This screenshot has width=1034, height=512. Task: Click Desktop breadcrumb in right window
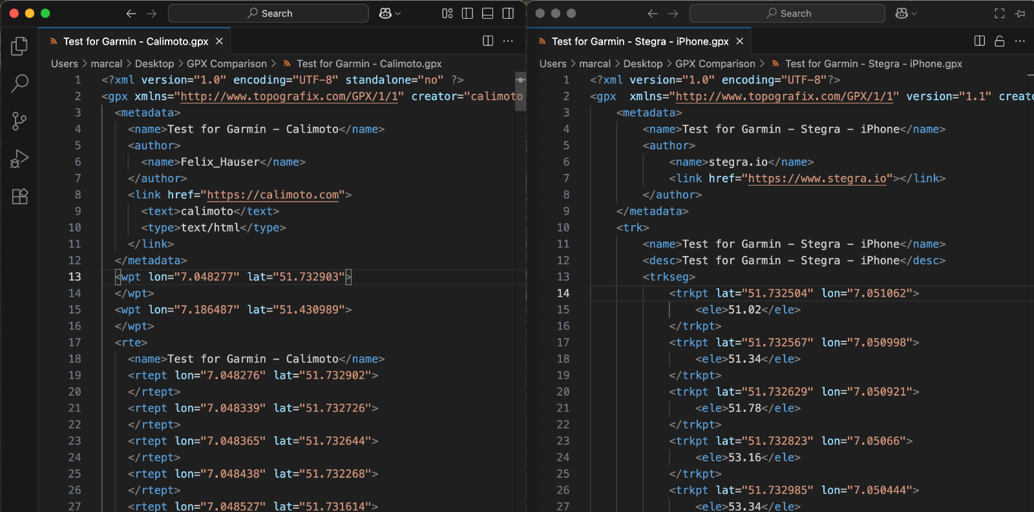tap(643, 64)
